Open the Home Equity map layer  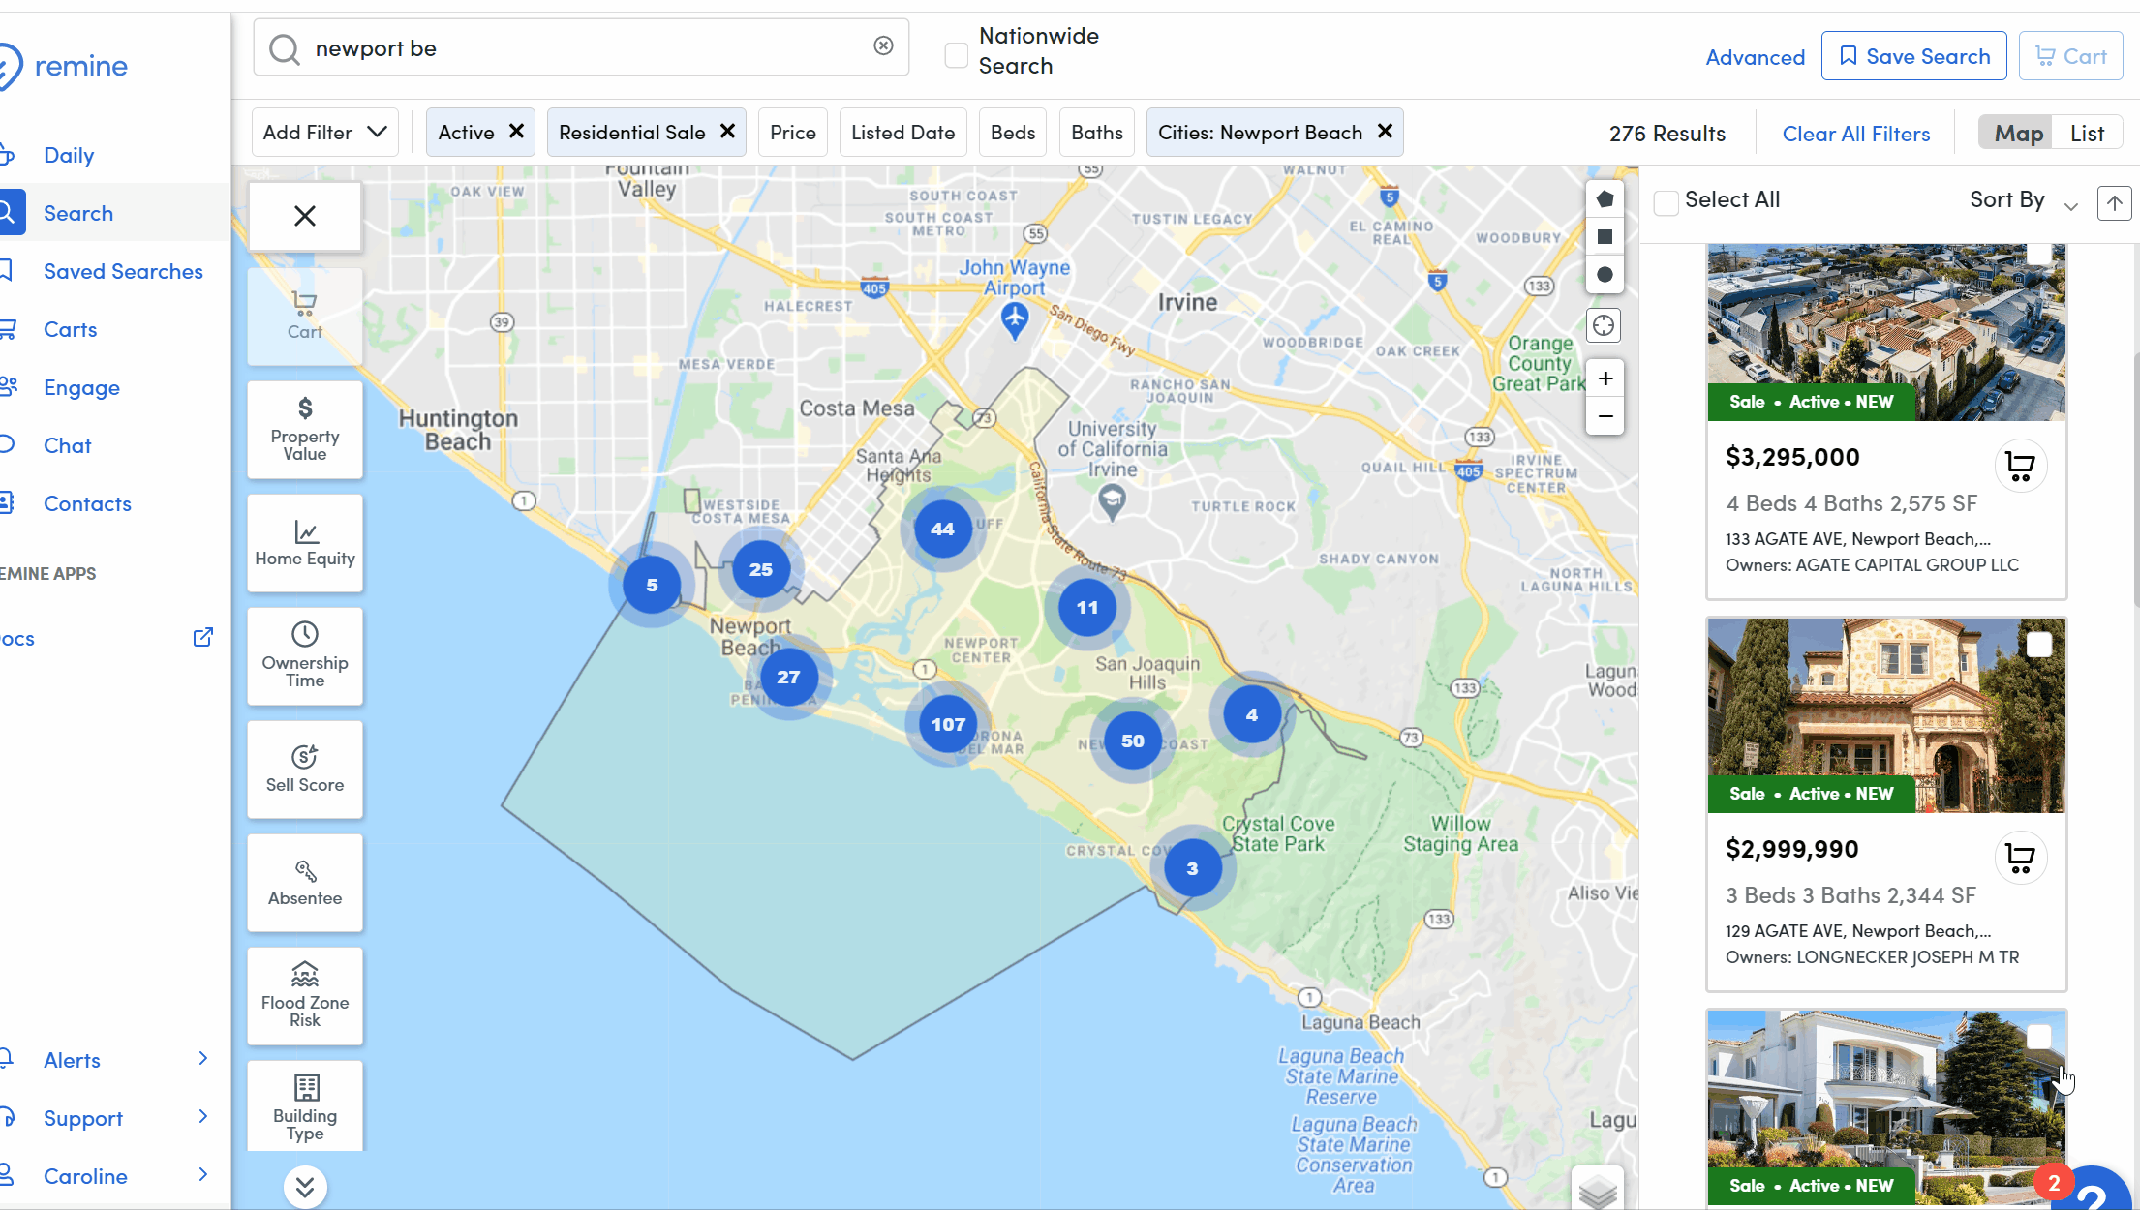305,542
